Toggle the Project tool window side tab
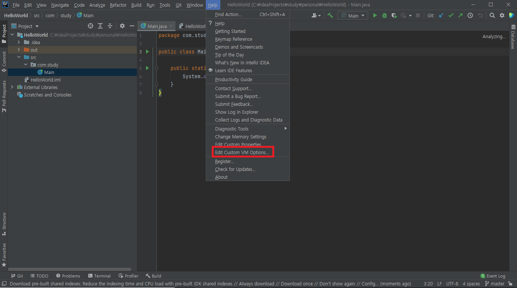 (x=4, y=34)
